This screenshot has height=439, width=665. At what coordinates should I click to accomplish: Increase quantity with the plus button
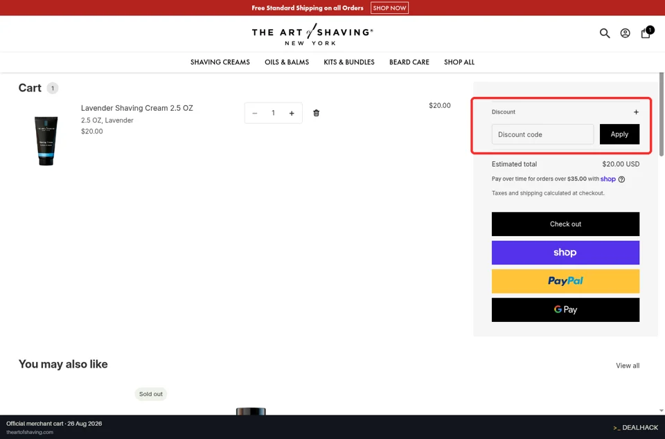(292, 113)
